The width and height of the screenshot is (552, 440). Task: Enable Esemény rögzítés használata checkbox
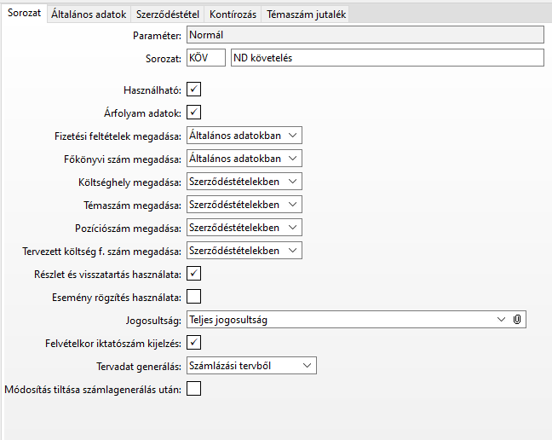click(x=194, y=297)
